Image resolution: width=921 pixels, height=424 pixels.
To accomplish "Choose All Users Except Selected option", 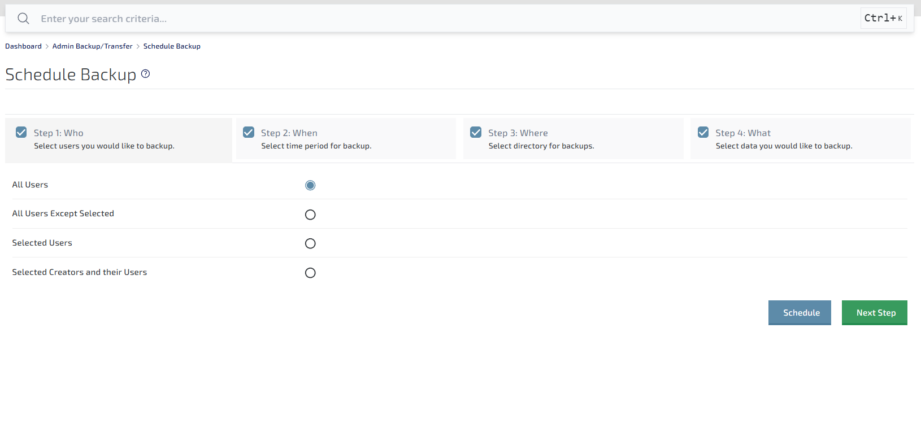I will (x=310, y=215).
